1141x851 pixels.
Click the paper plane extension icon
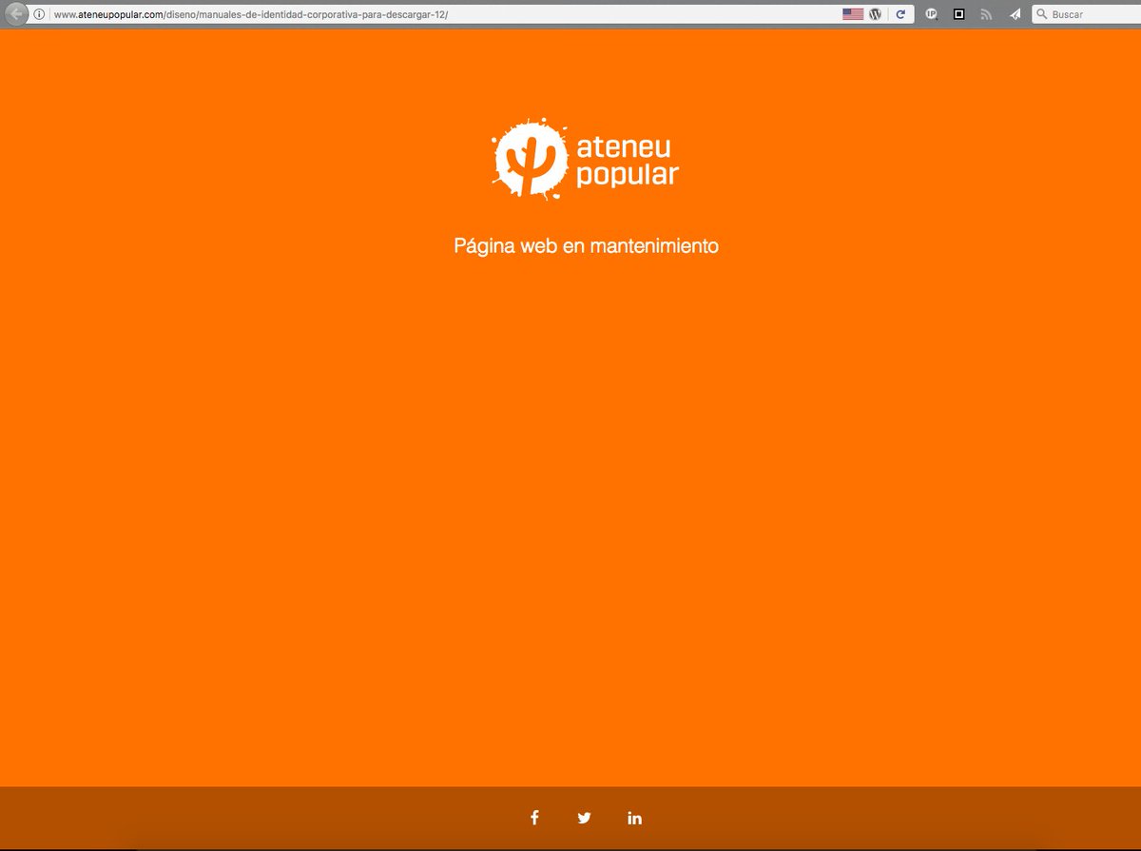click(x=1015, y=14)
